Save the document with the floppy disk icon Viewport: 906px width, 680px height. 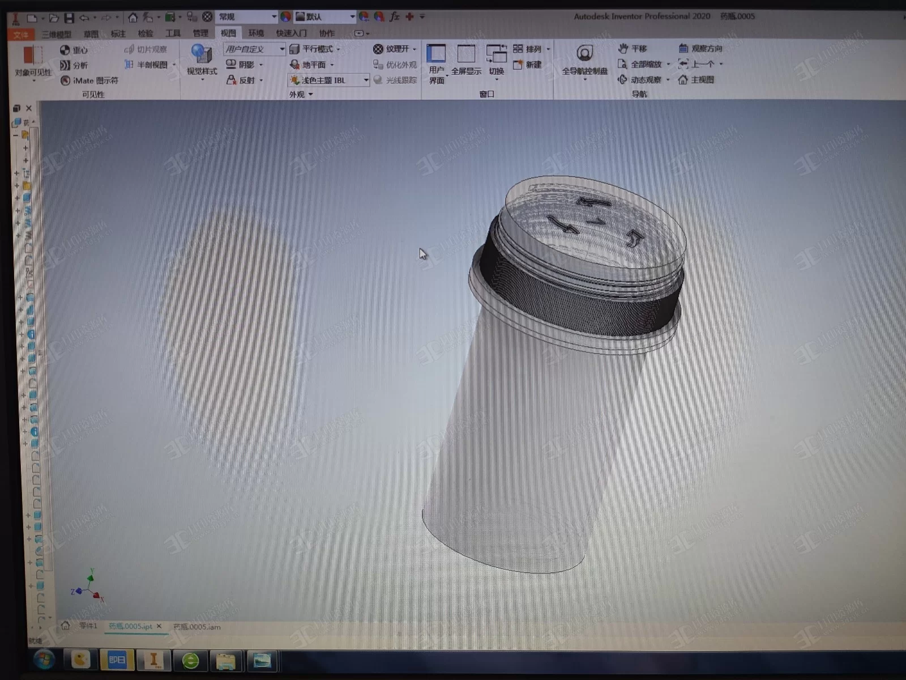[x=69, y=18]
